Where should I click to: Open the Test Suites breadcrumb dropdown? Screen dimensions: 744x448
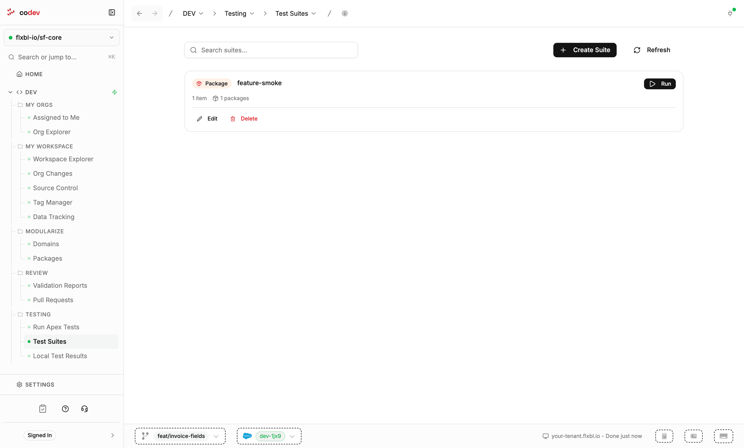pyautogui.click(x=296, y=13)
